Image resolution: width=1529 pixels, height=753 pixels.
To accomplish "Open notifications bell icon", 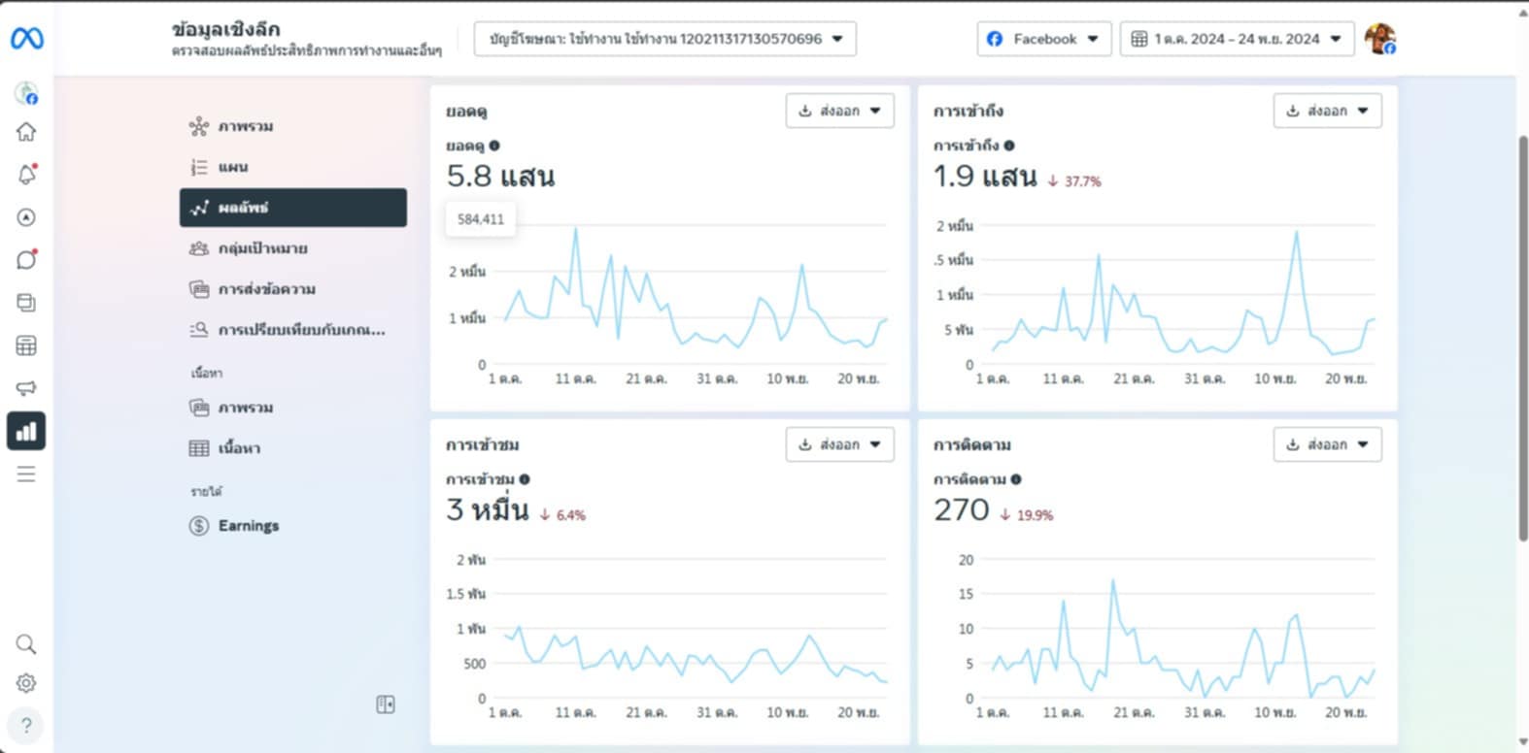I will click(x=26, y=175).
